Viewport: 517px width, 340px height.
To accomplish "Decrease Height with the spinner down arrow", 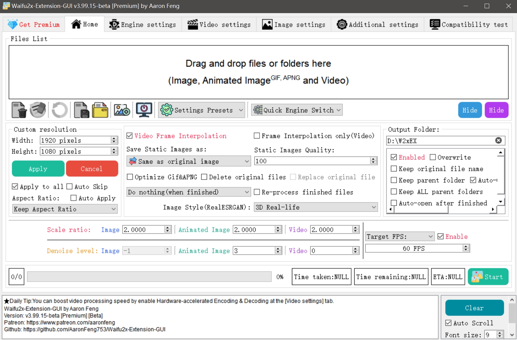I will coord(114,153).
